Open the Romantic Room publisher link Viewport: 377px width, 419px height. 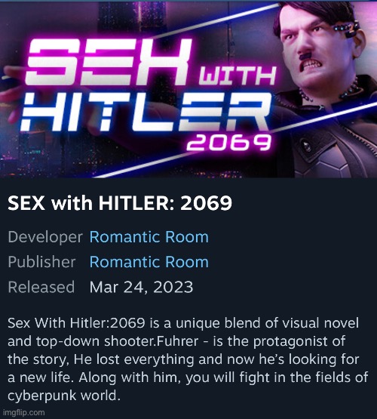[x=149, y=262]
